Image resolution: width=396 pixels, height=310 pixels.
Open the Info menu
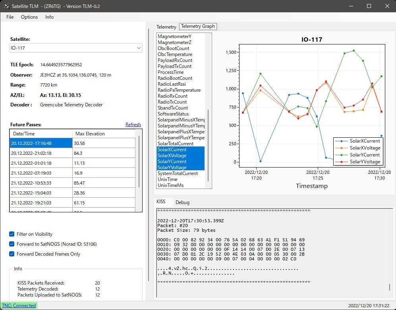click(49, 17)
